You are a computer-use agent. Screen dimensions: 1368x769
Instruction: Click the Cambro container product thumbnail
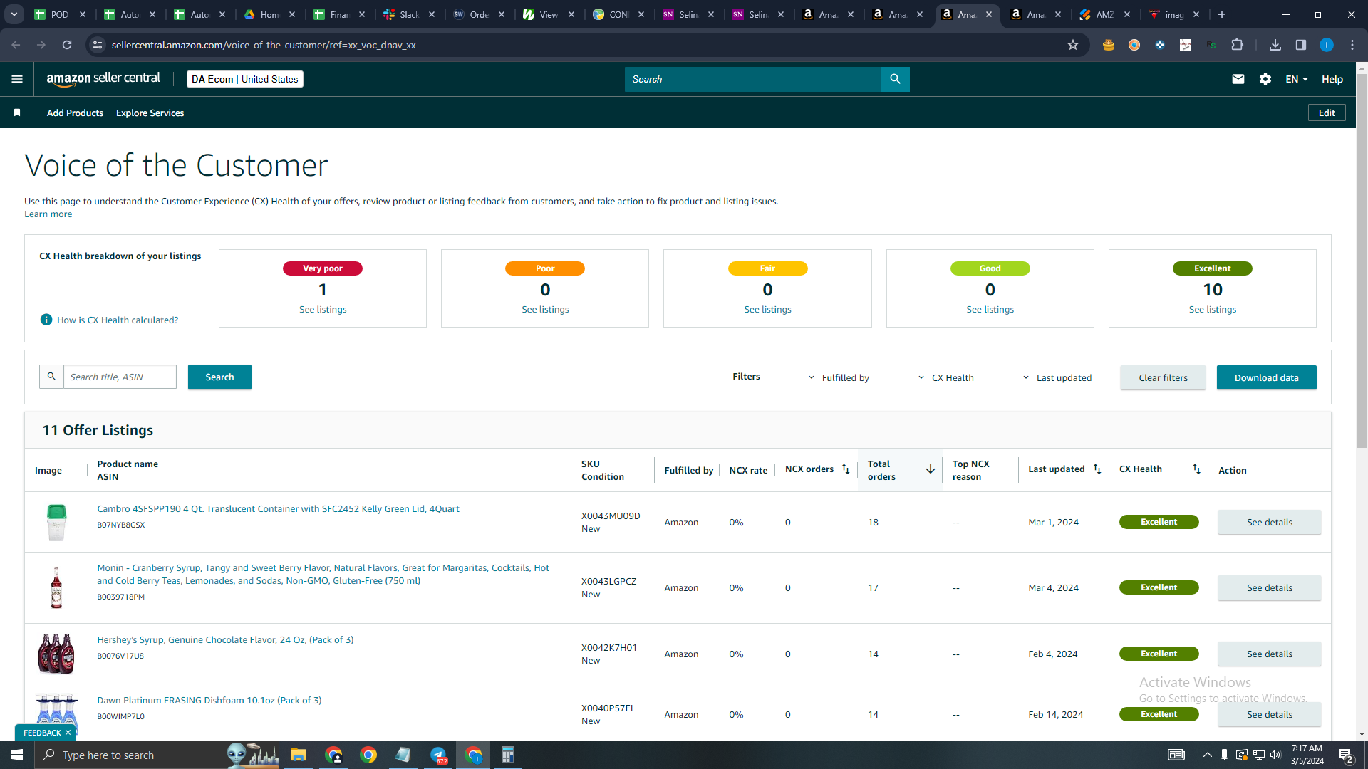click(56, 522)
